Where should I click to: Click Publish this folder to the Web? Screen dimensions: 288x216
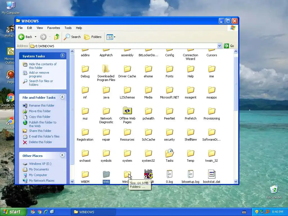(43, 124)
